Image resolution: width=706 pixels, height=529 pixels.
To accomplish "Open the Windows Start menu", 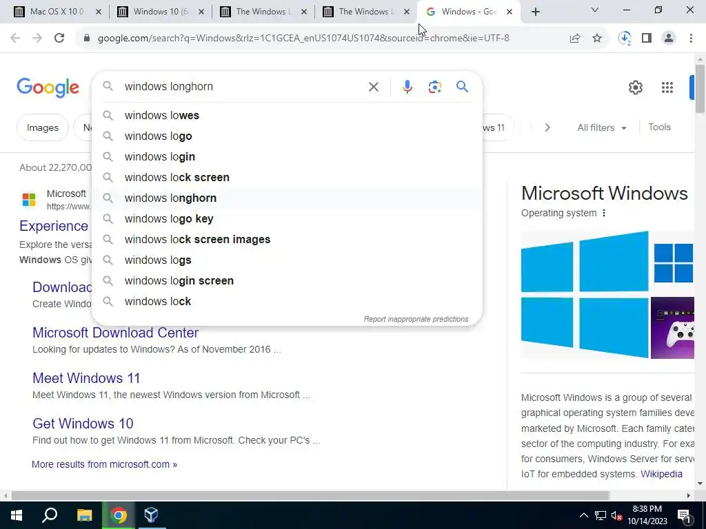I will click(x=17, y=515).
